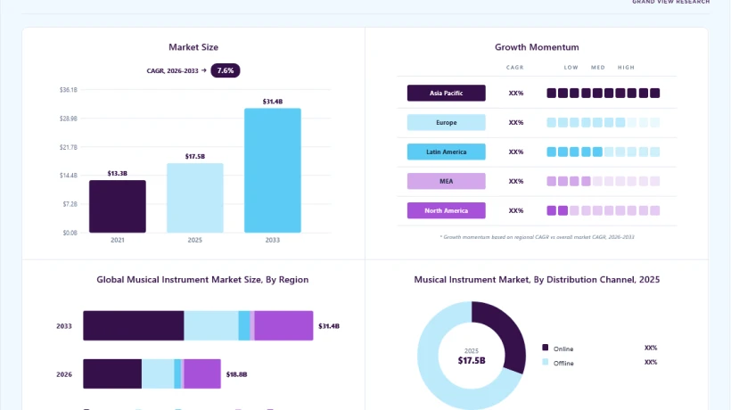This screenshot has width=731, height=410.
Task: Click the dark purple segment of 2026 region bar
Action: pos(112,373)
